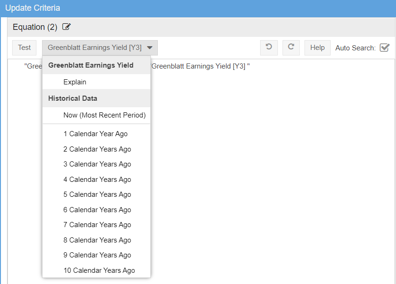Click the Historical Data section header
This screenshot has height=284, width=396.
tap(96, 98)
